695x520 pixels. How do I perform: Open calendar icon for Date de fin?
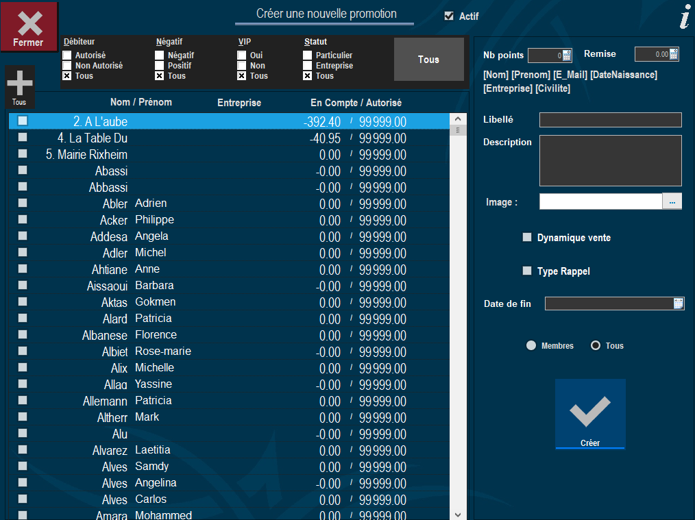678,304
